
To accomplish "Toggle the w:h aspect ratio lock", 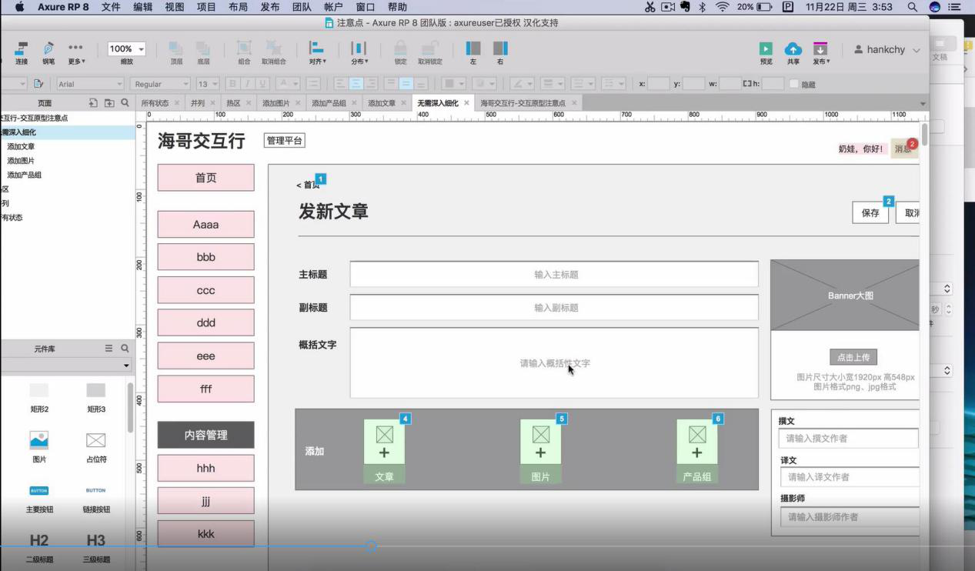I will tap(746, 84).
